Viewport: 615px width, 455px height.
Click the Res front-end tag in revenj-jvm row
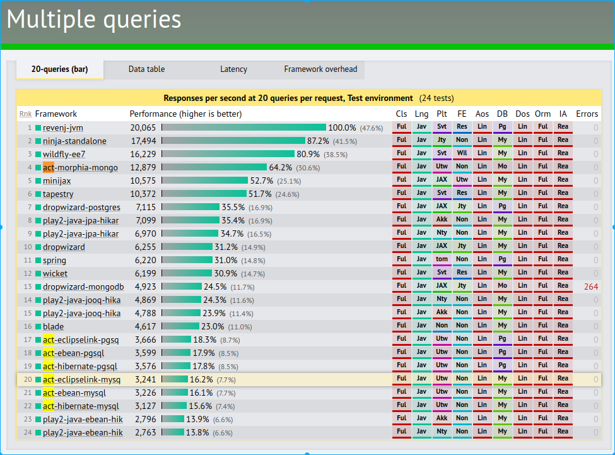coord(462,127)
